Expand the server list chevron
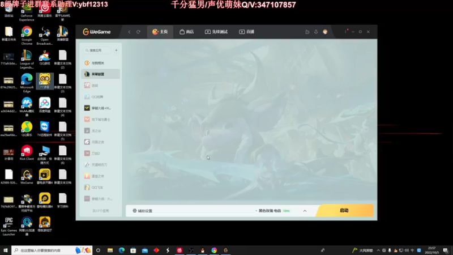 pyautogui.click(x=305, y=211)
